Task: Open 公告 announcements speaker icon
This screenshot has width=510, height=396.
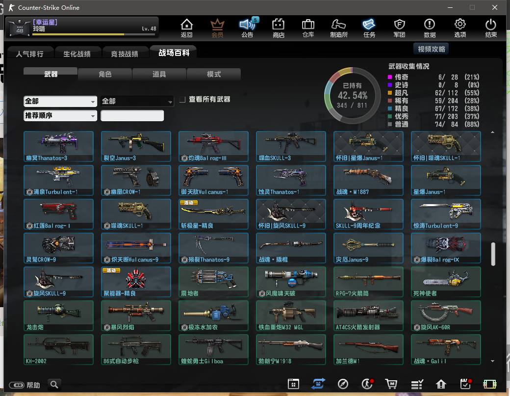Action: pos(248,28)
